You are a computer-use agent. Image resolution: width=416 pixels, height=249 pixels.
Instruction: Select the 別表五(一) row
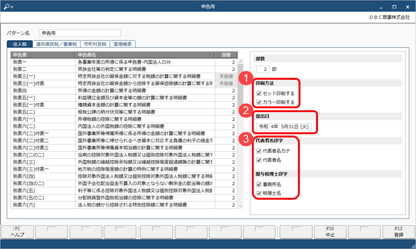(x=124, y=98)
